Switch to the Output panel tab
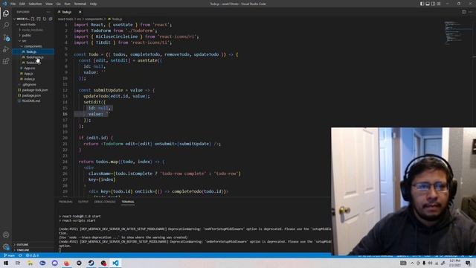Screen dimensions: 476x268 pyautogui.click(x=83, y=202)
